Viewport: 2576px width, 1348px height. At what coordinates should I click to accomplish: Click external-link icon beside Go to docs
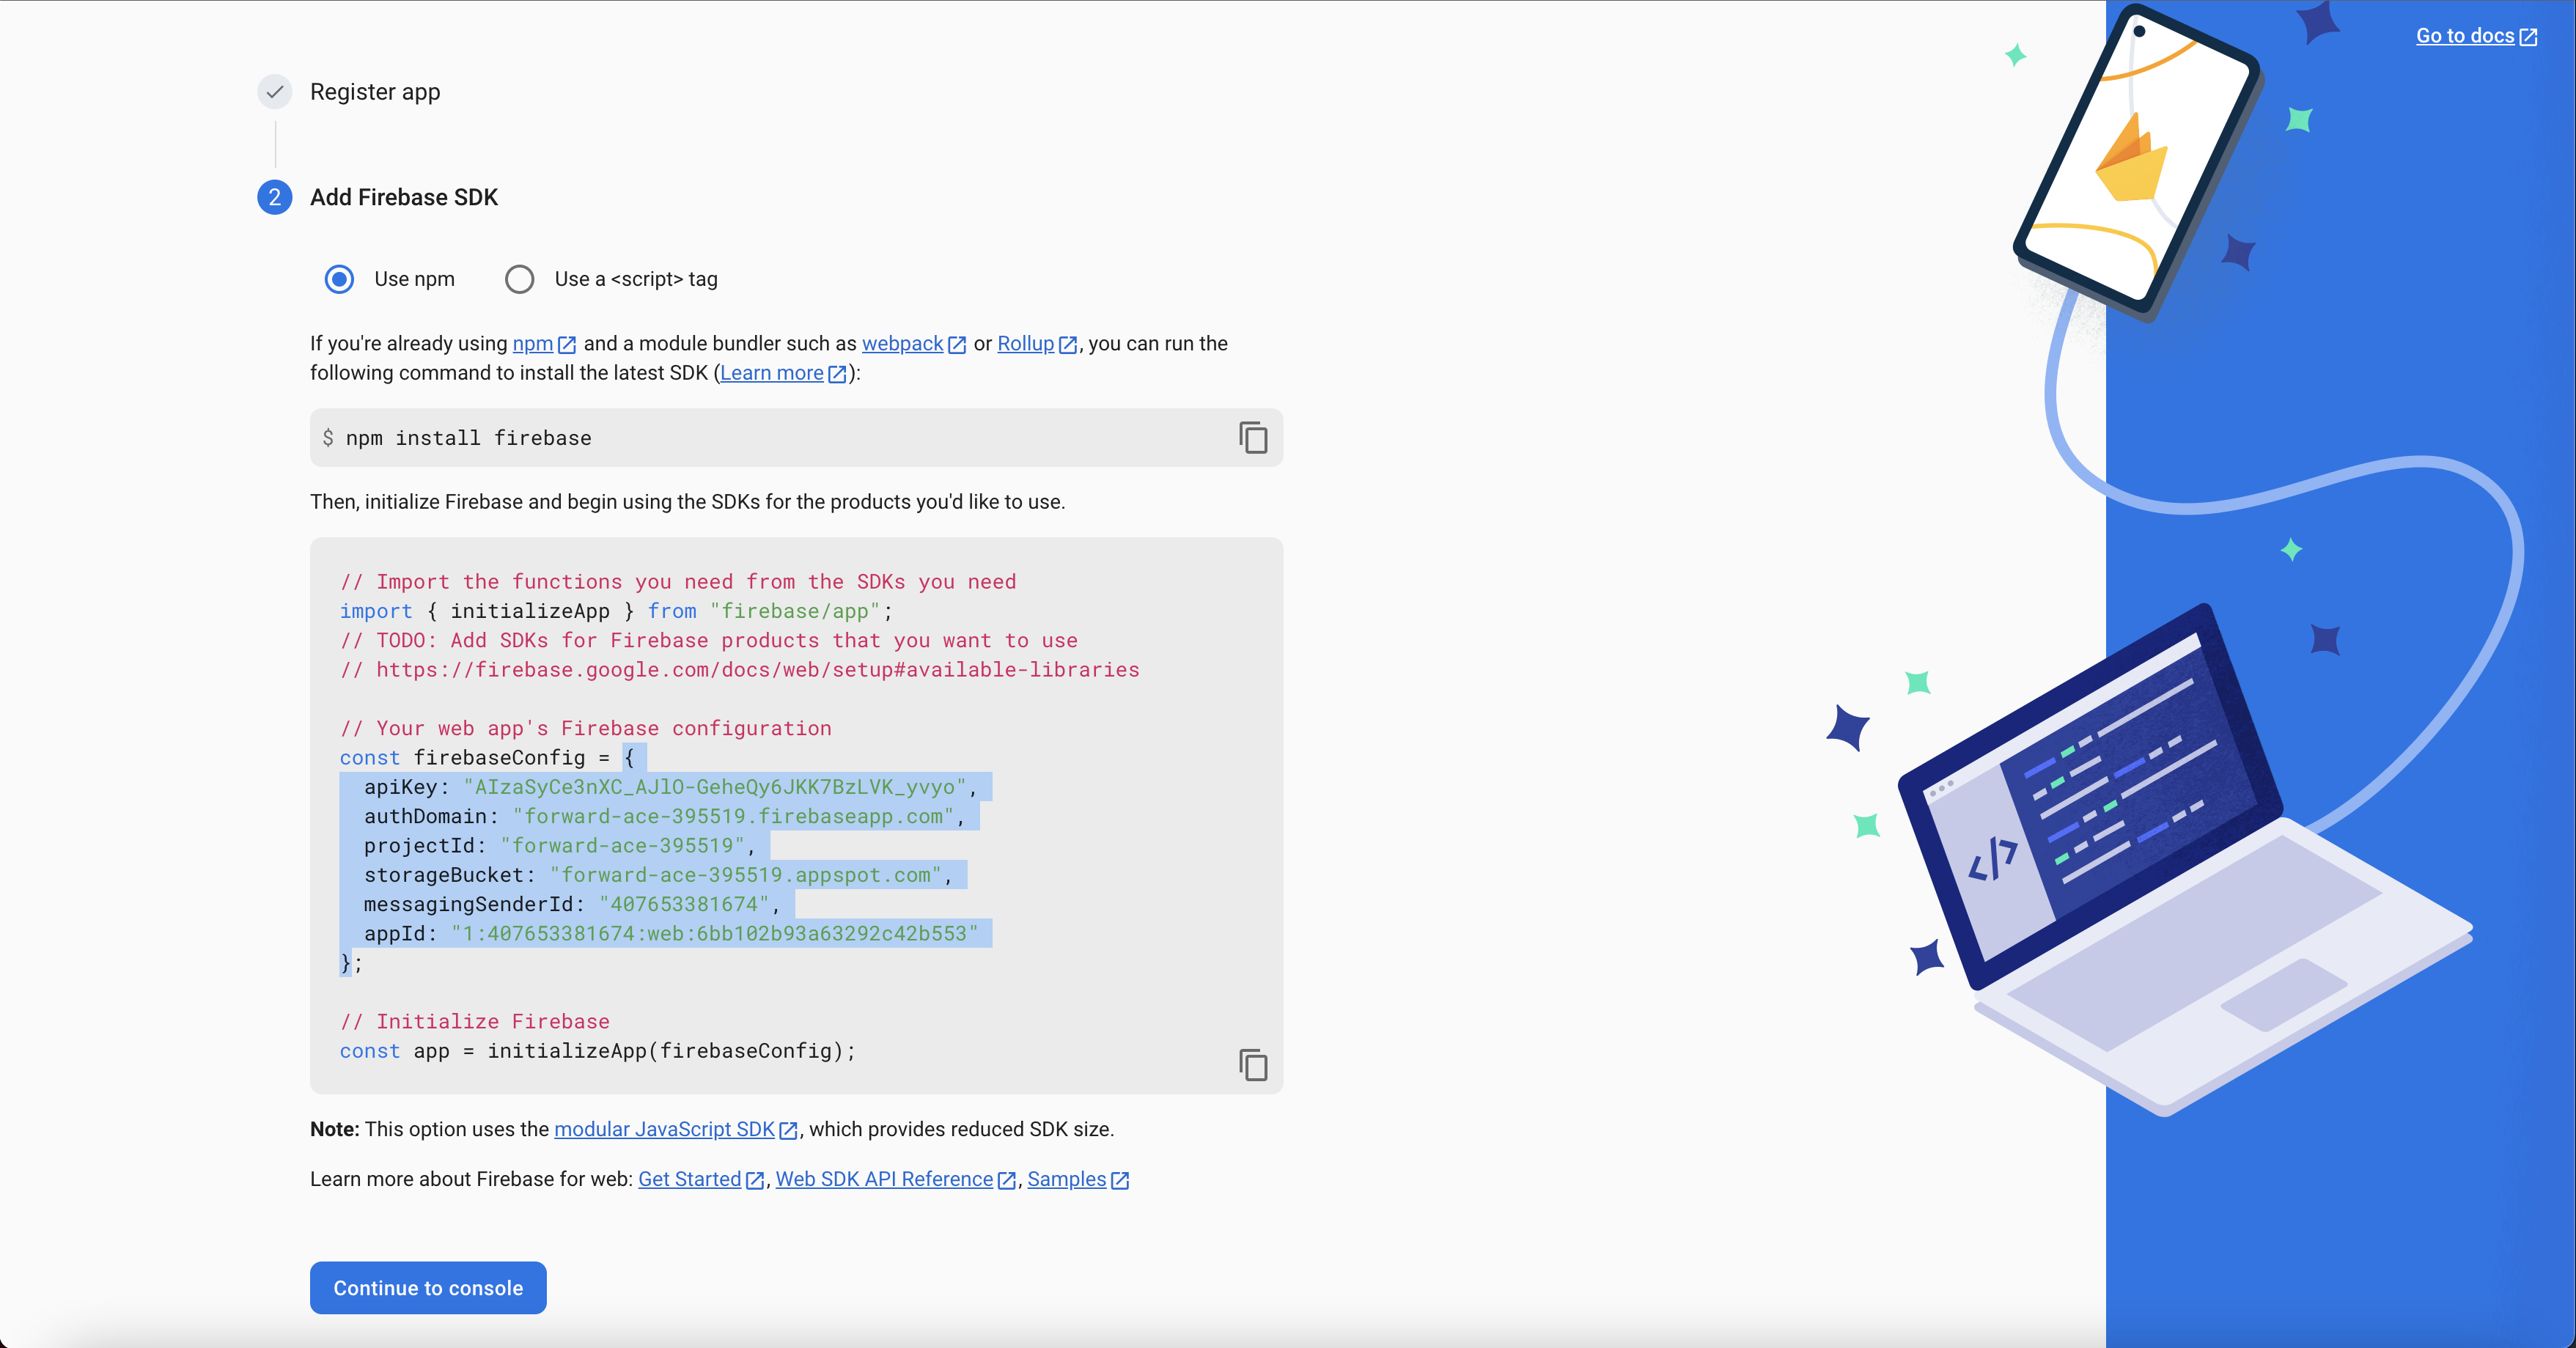tap(2528, 37)
